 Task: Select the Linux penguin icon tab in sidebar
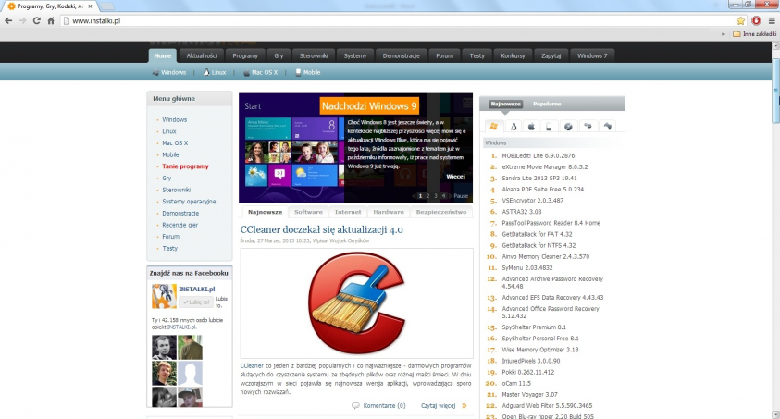click(x=512, y=126)
